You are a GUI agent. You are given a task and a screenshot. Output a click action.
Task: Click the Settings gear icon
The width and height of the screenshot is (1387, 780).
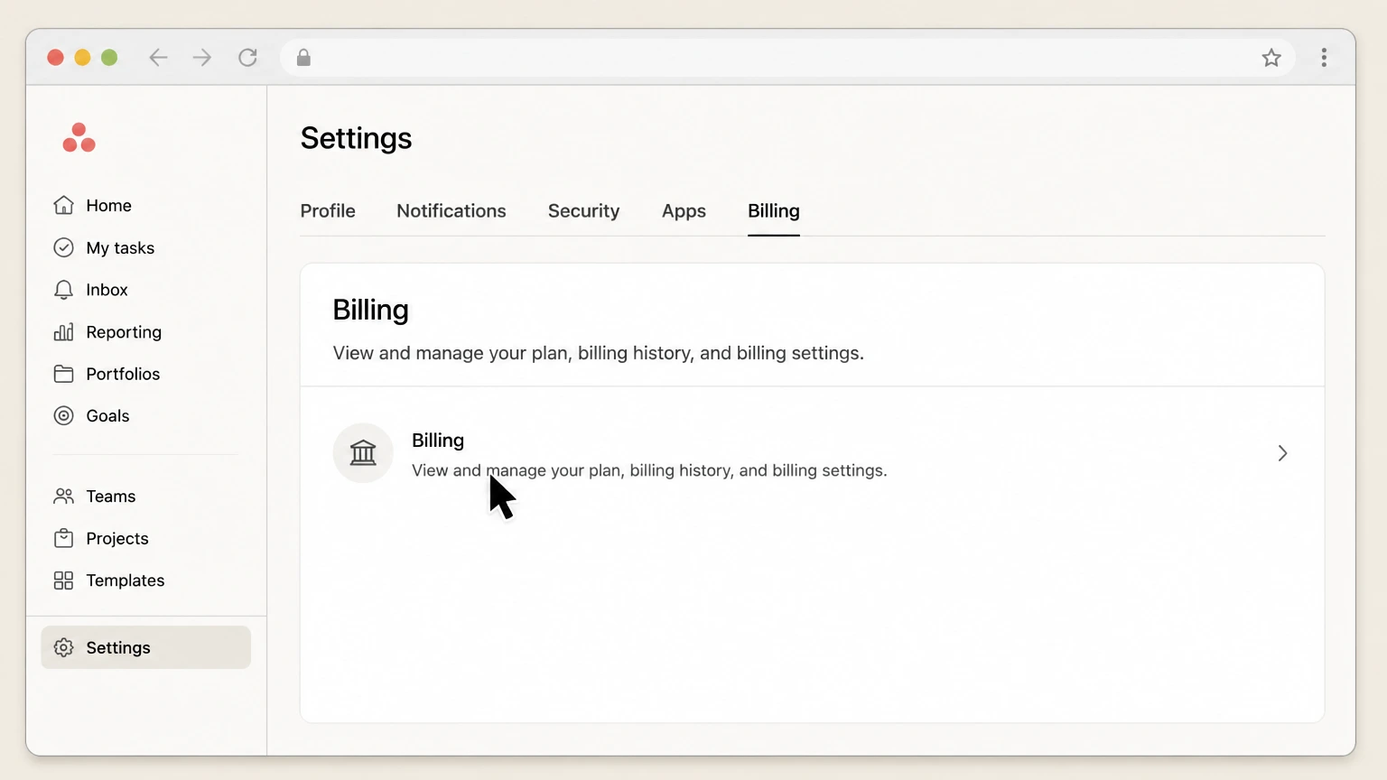[x=63, y=647]
